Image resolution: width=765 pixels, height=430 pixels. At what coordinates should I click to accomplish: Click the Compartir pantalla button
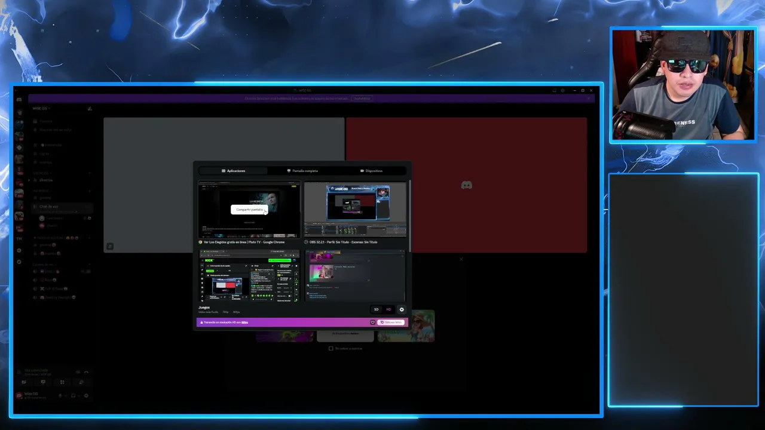point(249,210)
